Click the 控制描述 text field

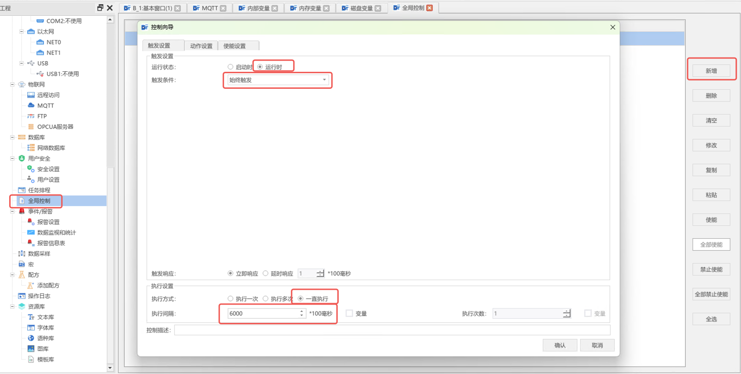point(392,330)
